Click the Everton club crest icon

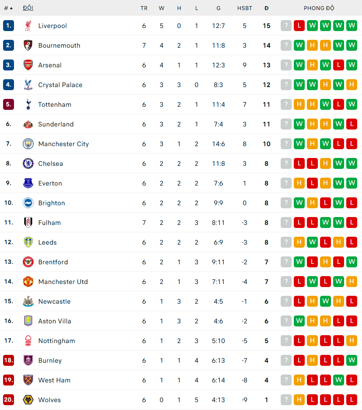[x=28, y=183]
